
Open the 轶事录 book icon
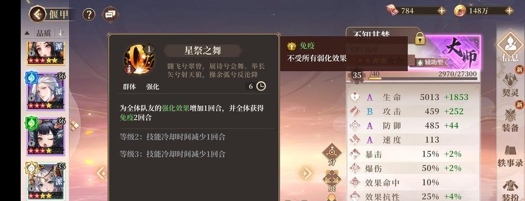(510, 156)
